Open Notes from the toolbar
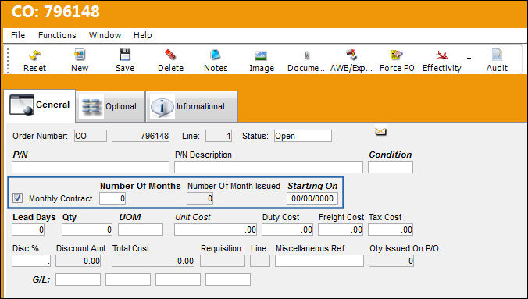Viewport: 528px width, 299px height. coord(216,55)
